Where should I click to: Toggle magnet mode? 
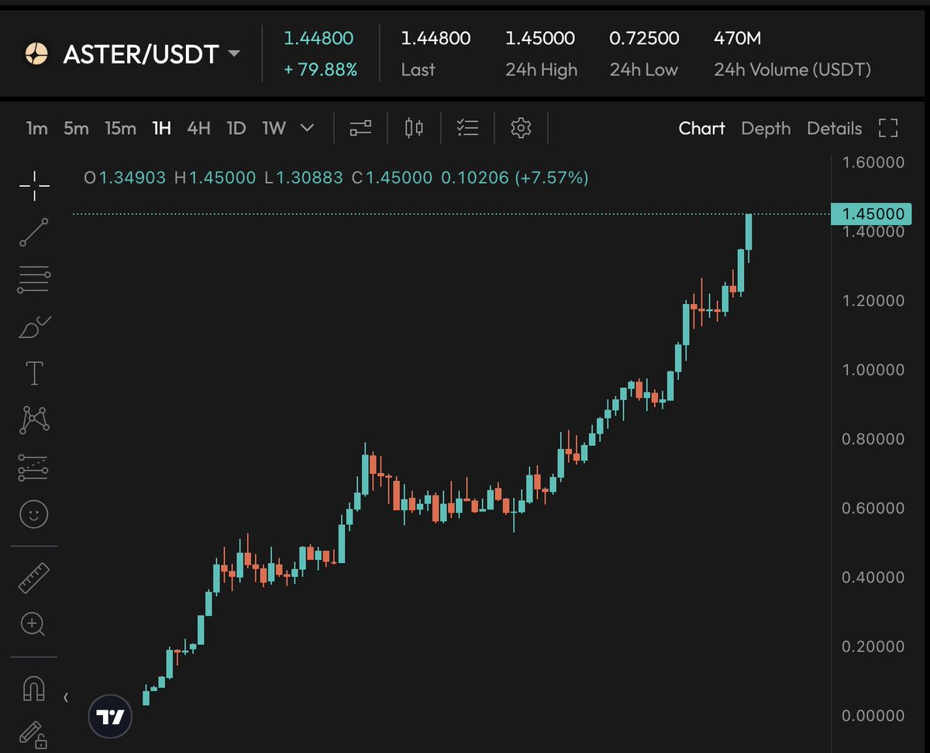34,688
